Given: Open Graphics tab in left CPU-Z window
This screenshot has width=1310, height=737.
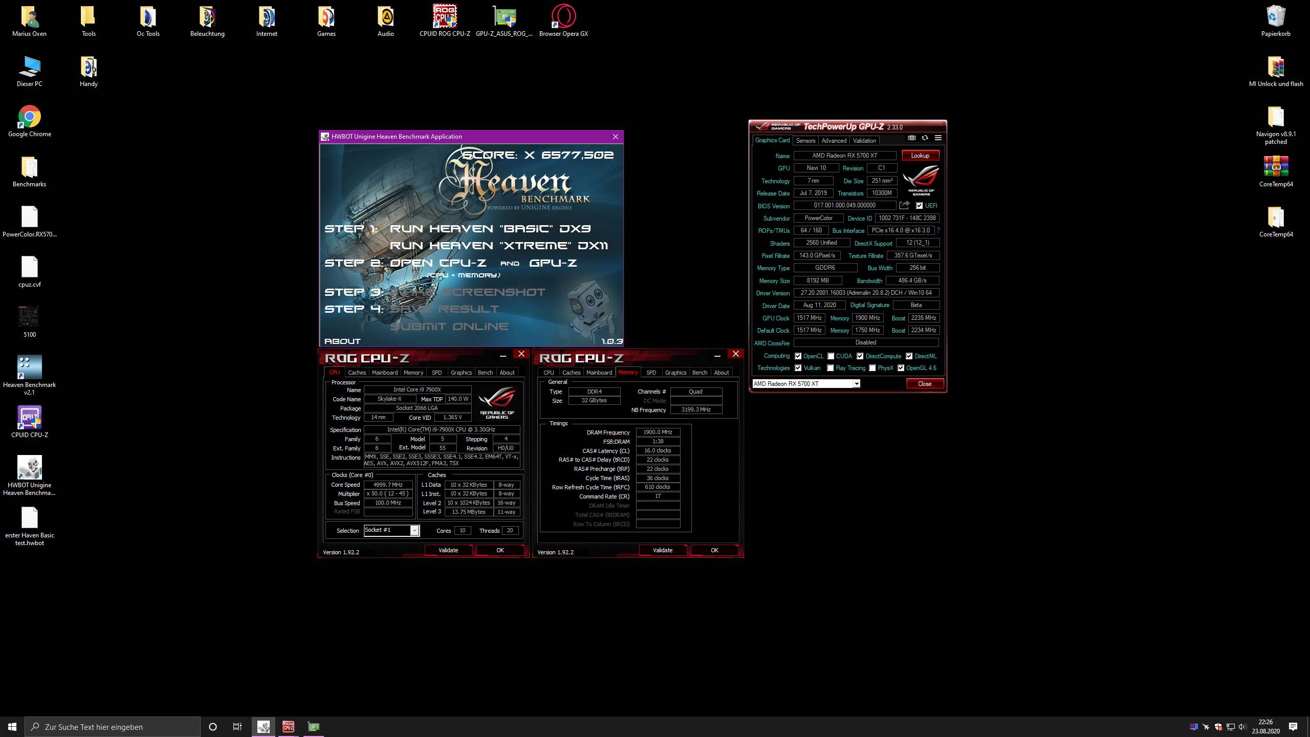Looking at the screenshot, I should tap(461, 373).
